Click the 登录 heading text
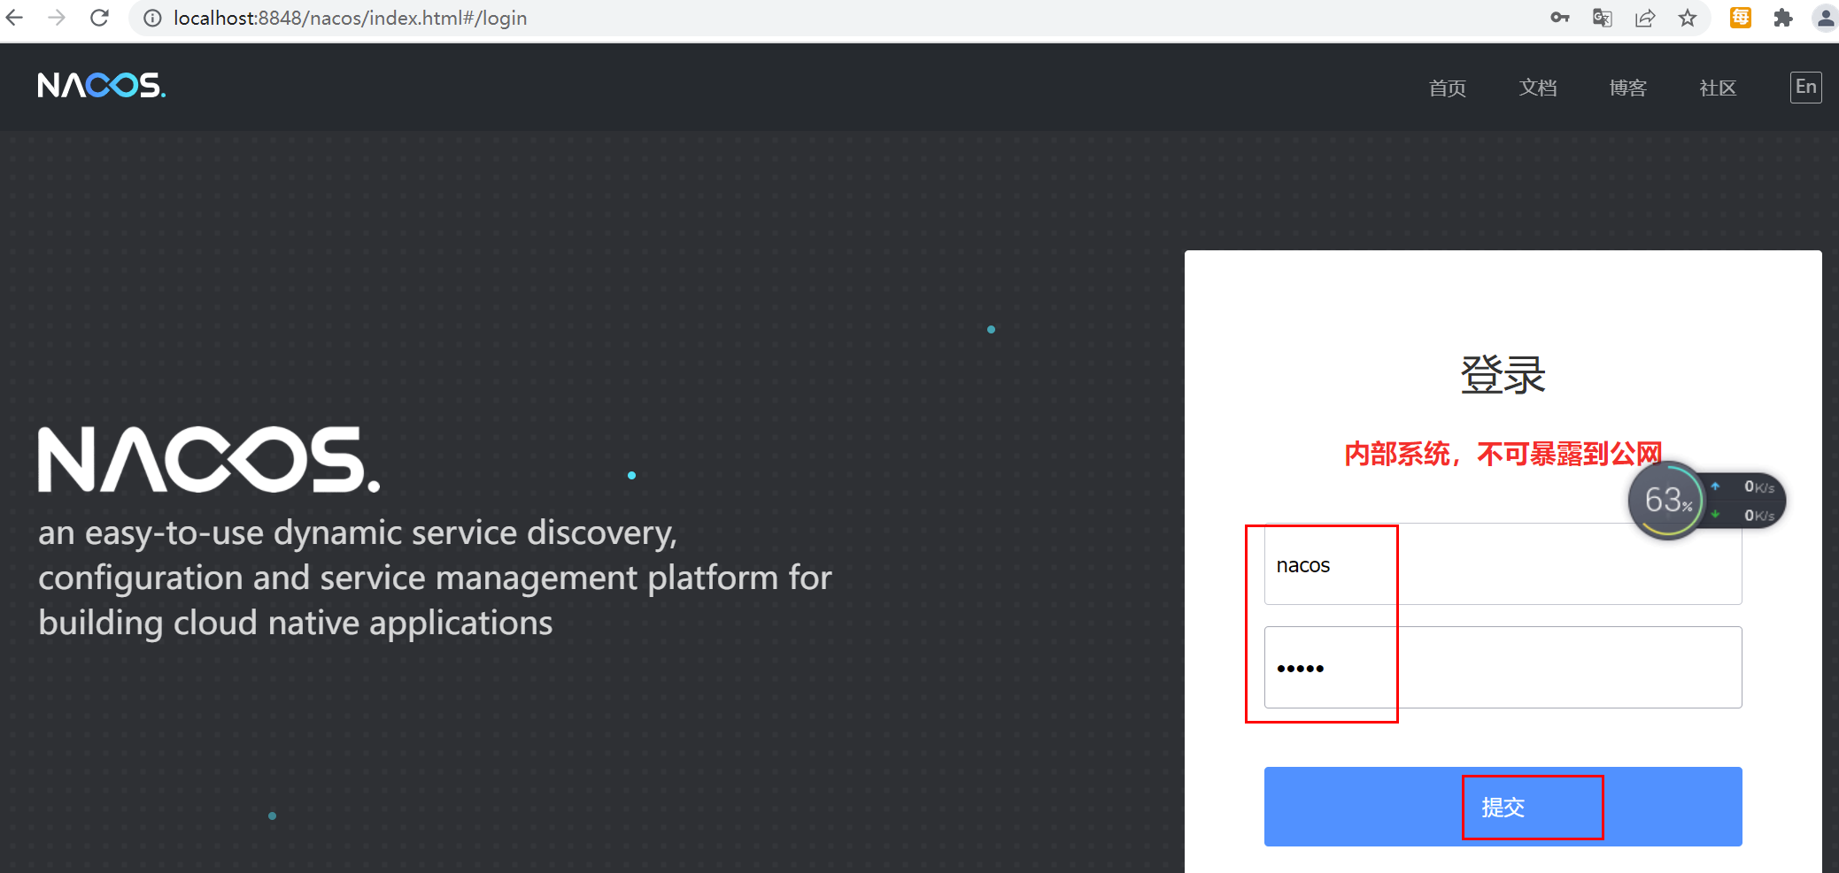 [1503, 374]
